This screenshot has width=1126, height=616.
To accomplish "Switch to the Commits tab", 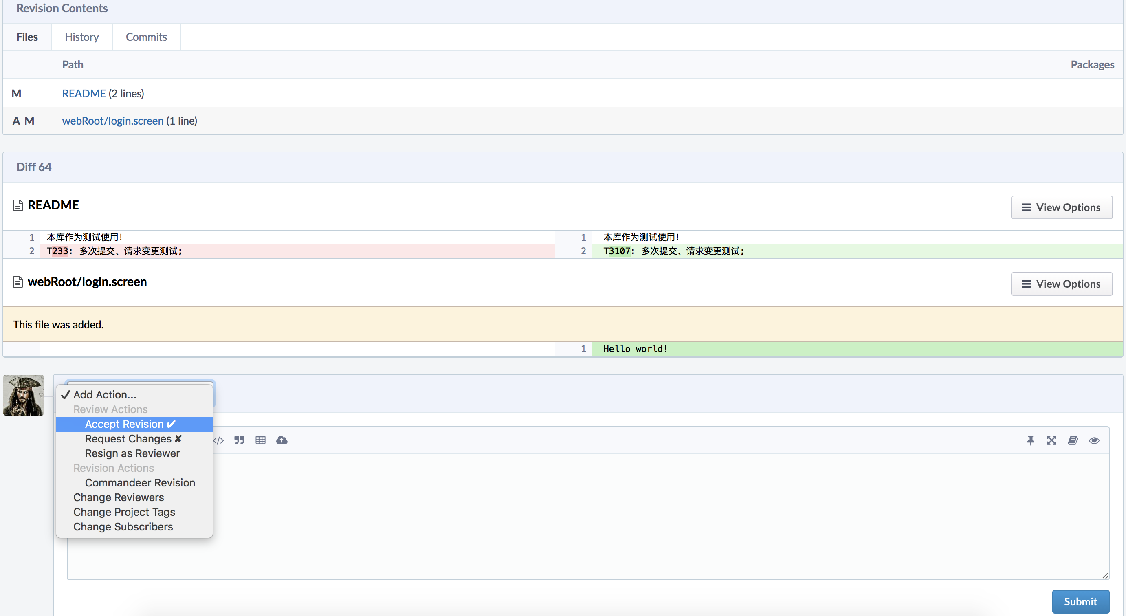I will pyautogui.click(x=146, y=37).
